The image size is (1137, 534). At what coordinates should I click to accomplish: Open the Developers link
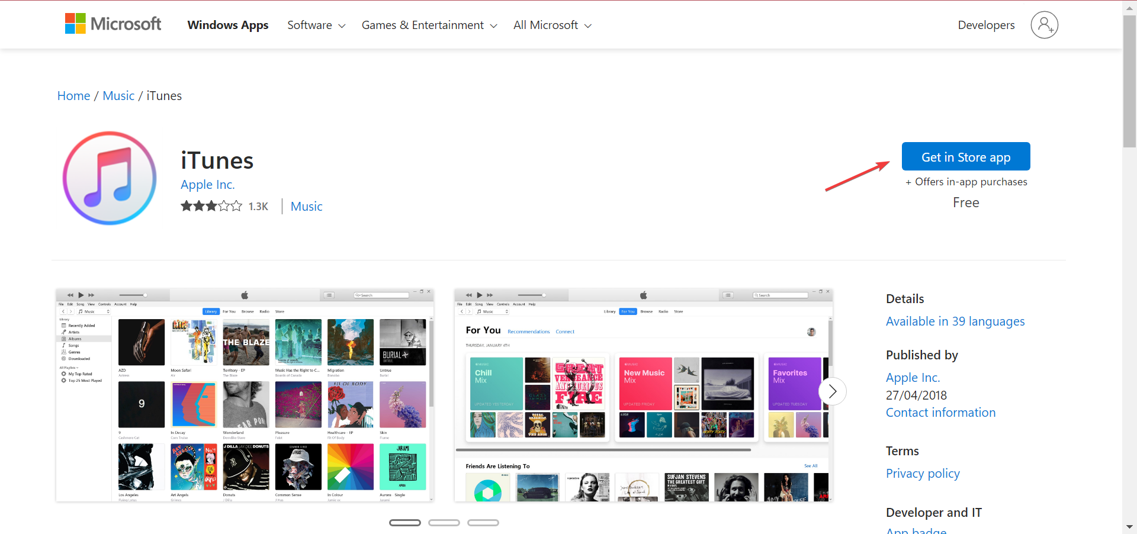(x=986, y=25)
